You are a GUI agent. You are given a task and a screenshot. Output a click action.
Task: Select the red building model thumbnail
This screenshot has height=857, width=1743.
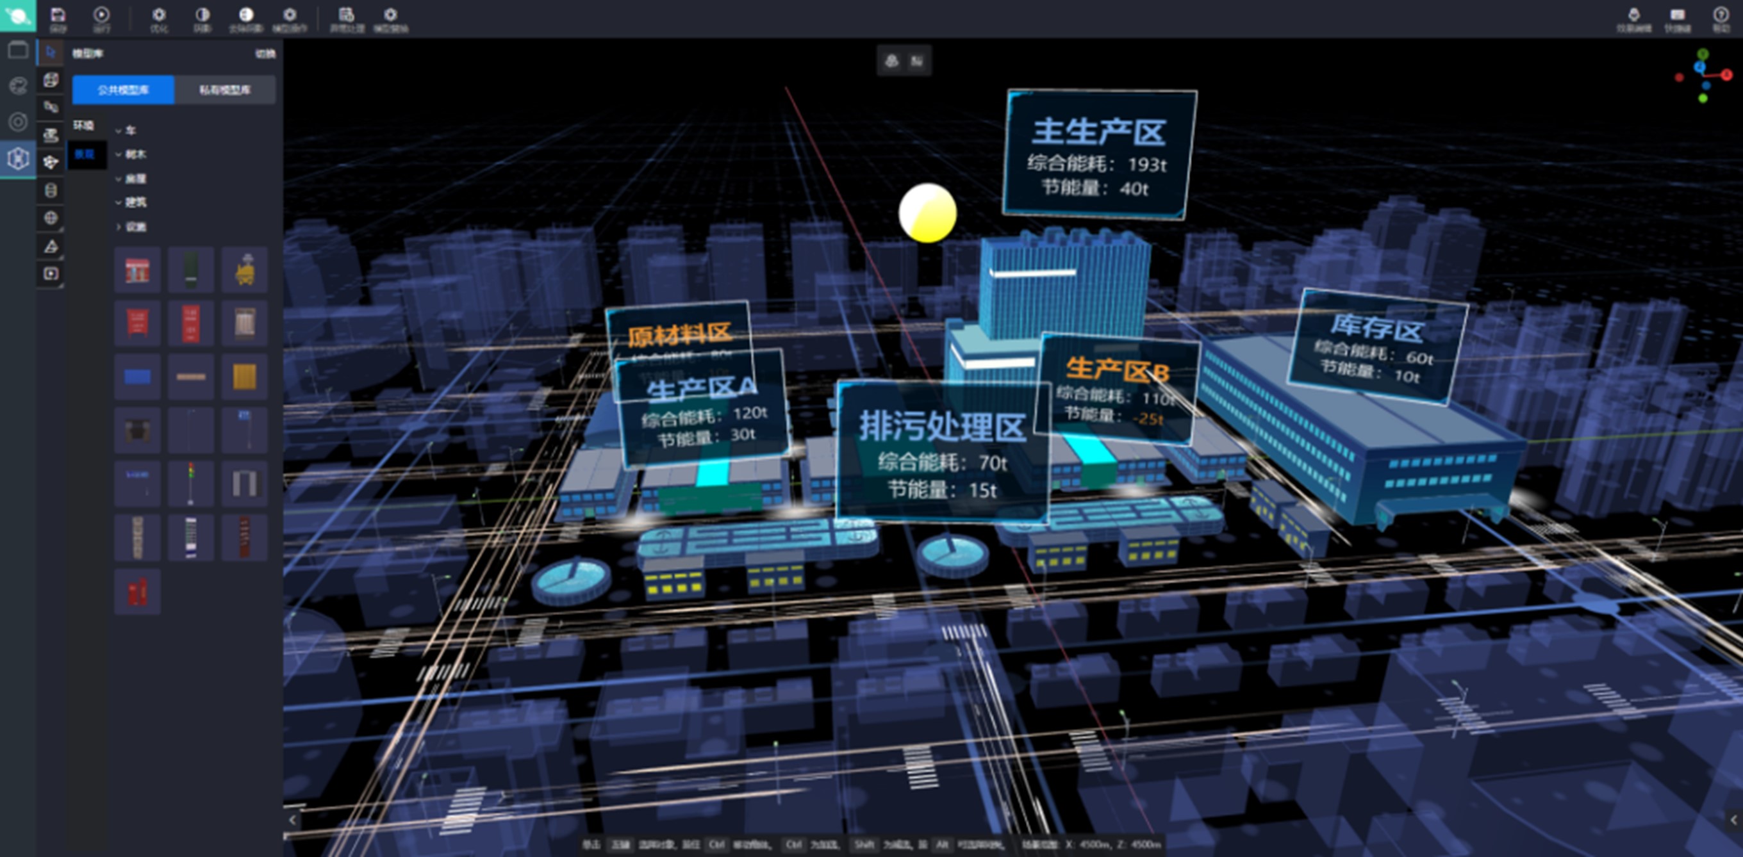pyautogui.click(x=137, y=270)
